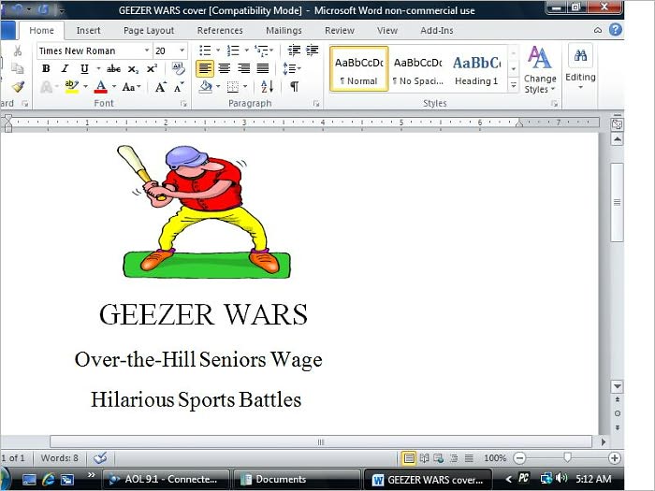Center the paragraph text

[x=225, y=68]
